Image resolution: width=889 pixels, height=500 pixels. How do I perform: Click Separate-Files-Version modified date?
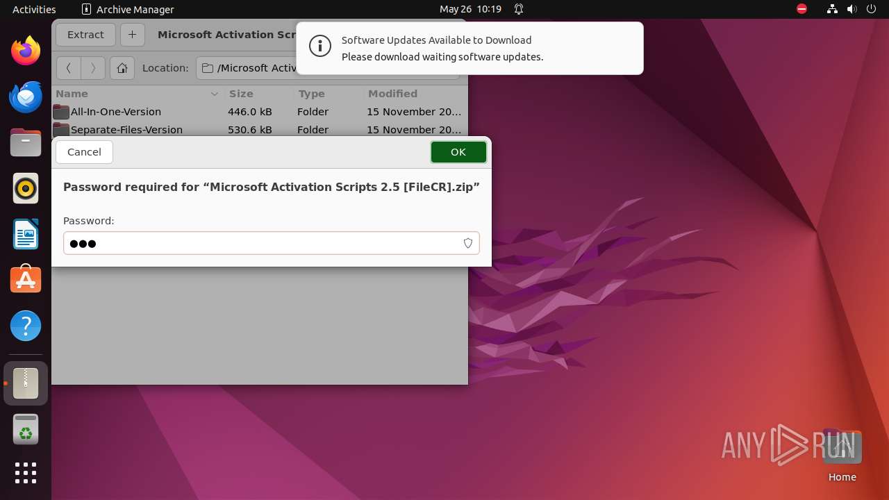pyautogui.click(x=414, y=130)
